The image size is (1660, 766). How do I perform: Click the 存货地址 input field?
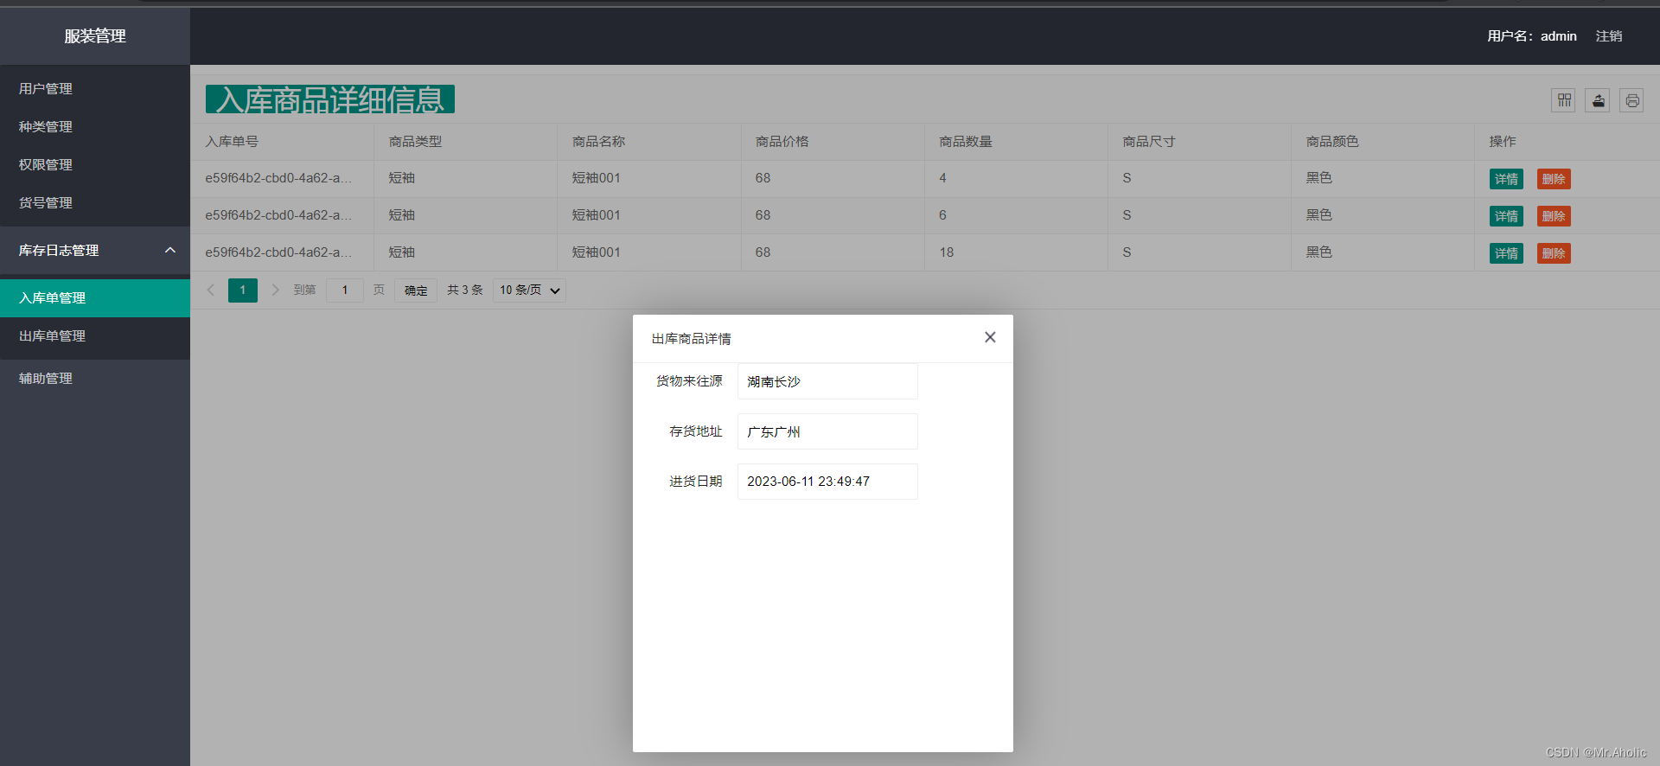tap(827, 431)
